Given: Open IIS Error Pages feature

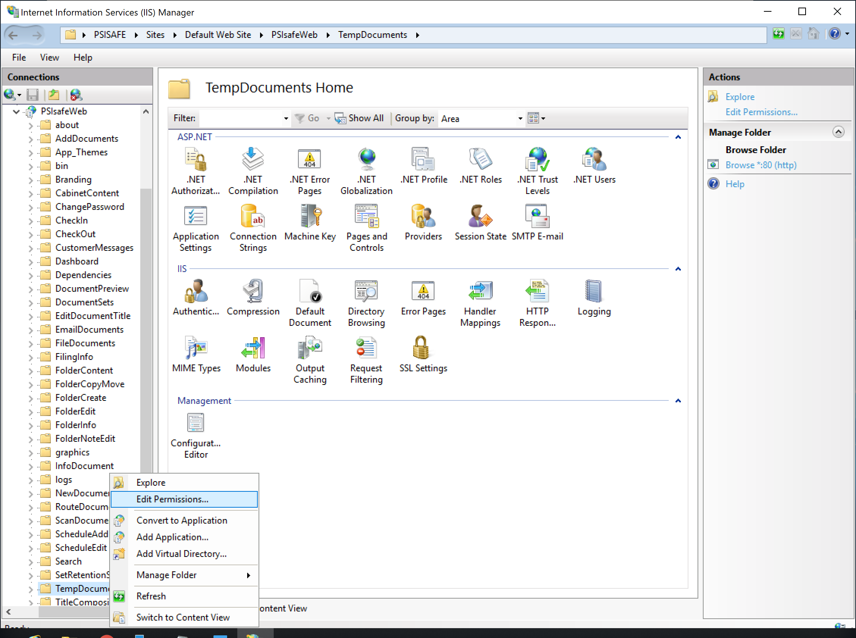Looking at the screenshot, I should [x=423, y=297].
